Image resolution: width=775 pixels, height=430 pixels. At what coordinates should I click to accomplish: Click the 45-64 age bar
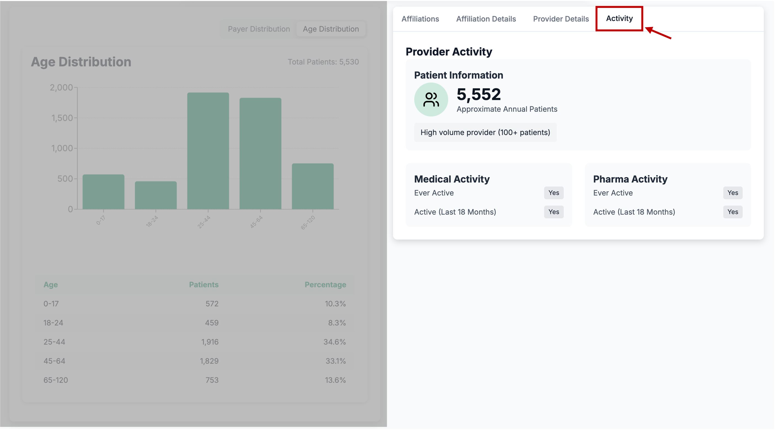click(260, 153)
